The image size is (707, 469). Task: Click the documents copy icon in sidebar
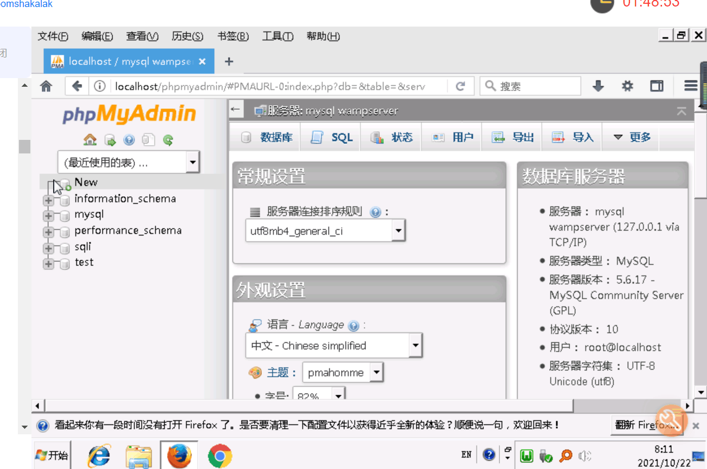(x=148, y=140)
